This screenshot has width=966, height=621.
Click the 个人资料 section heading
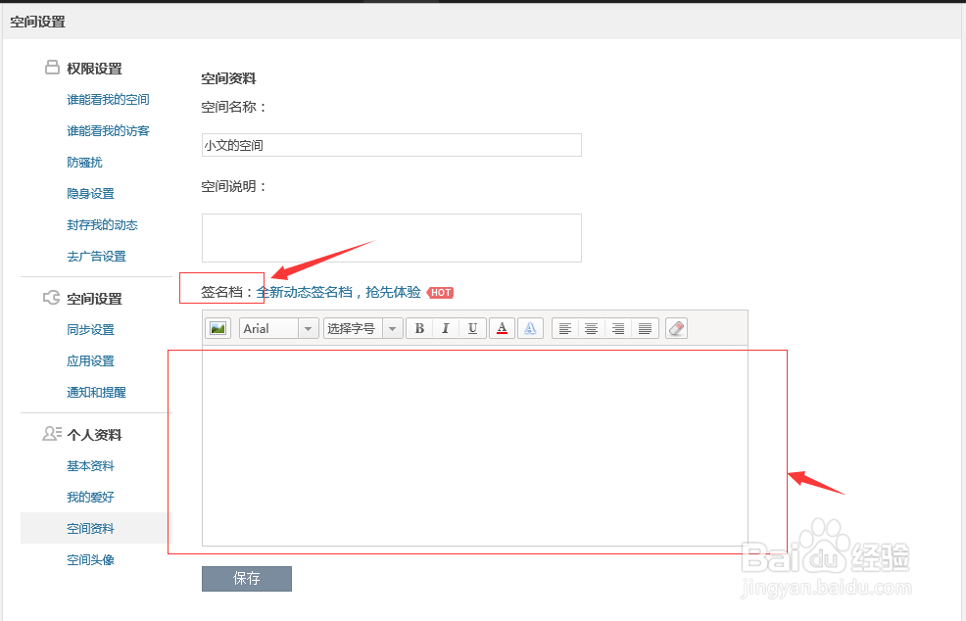(94, 435)
